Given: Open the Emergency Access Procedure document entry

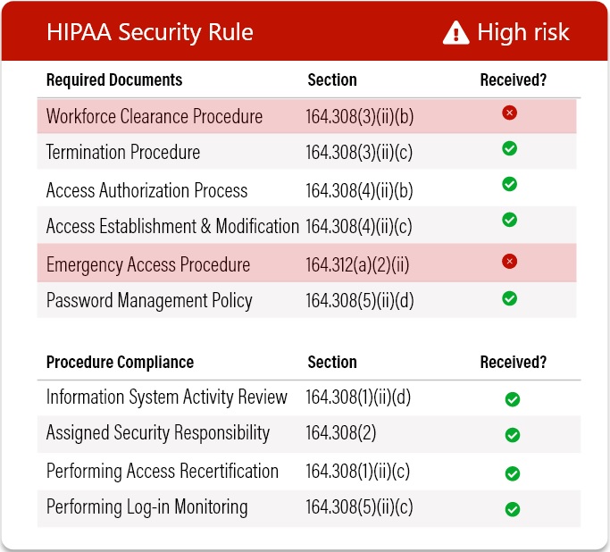Looking at the screenshot, I should click(x=148, y=265).
